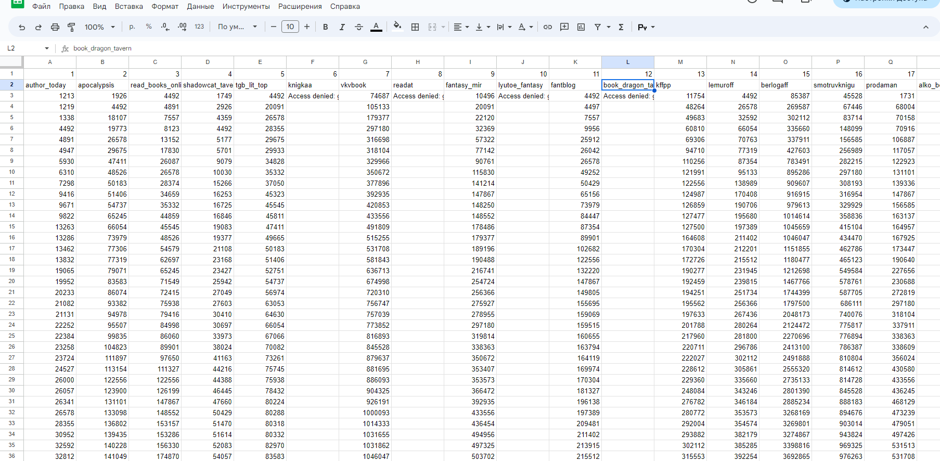Click the Undo arrow in the toolbar
The width and height of the screenshot is (940, 461).
click(22, 27)
